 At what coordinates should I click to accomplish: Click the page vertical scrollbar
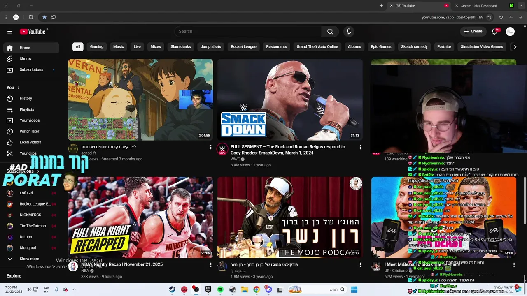pyautogui.click(x=525, y=200)
